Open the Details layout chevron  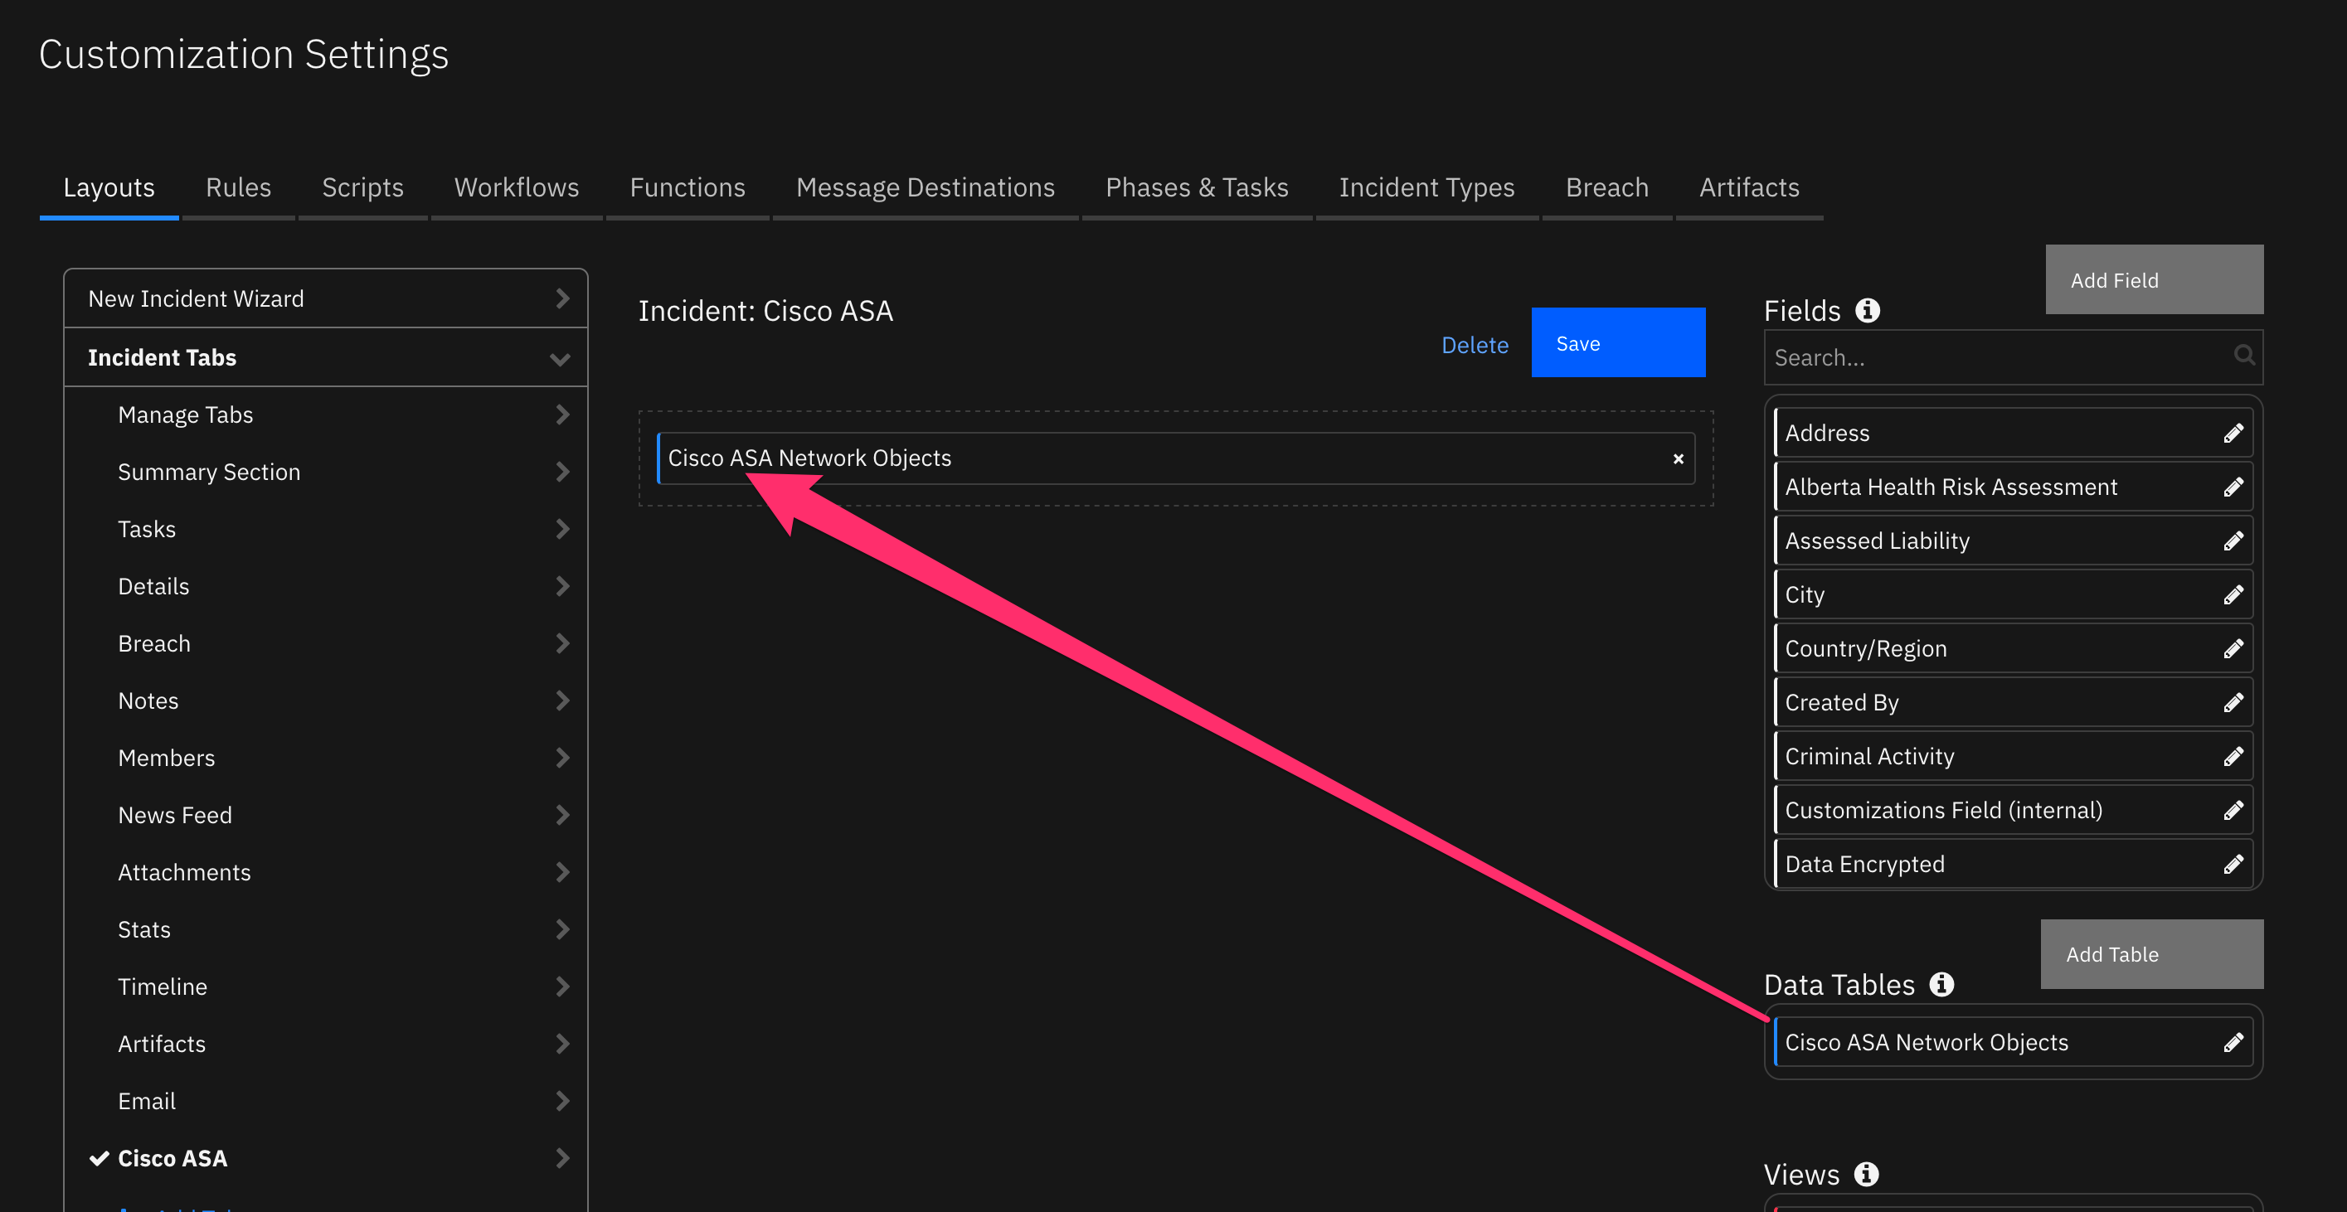pyautogui.click(x=561, y=586)
